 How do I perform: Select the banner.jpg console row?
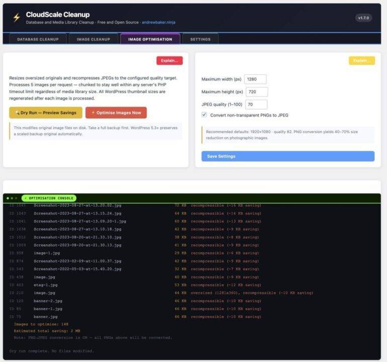46,317
